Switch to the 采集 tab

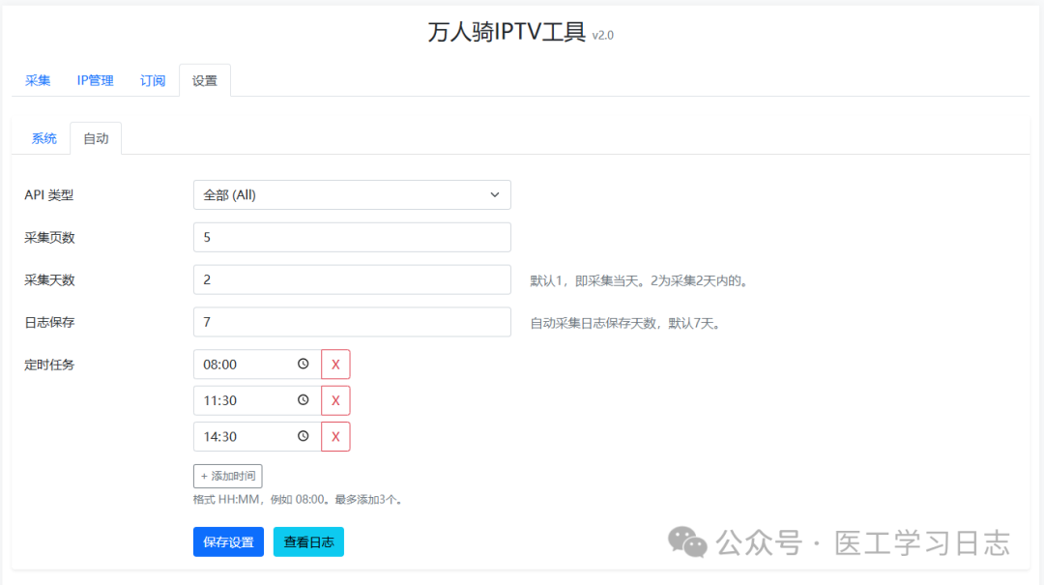37,80
